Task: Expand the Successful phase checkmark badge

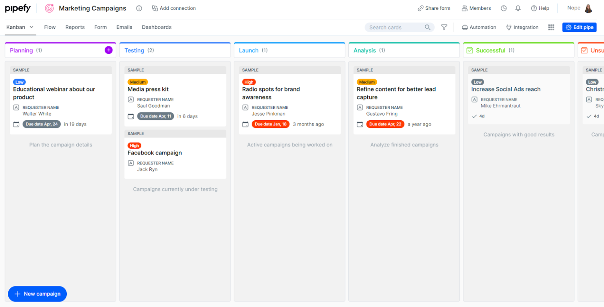Action: click(x=470, y=50)
